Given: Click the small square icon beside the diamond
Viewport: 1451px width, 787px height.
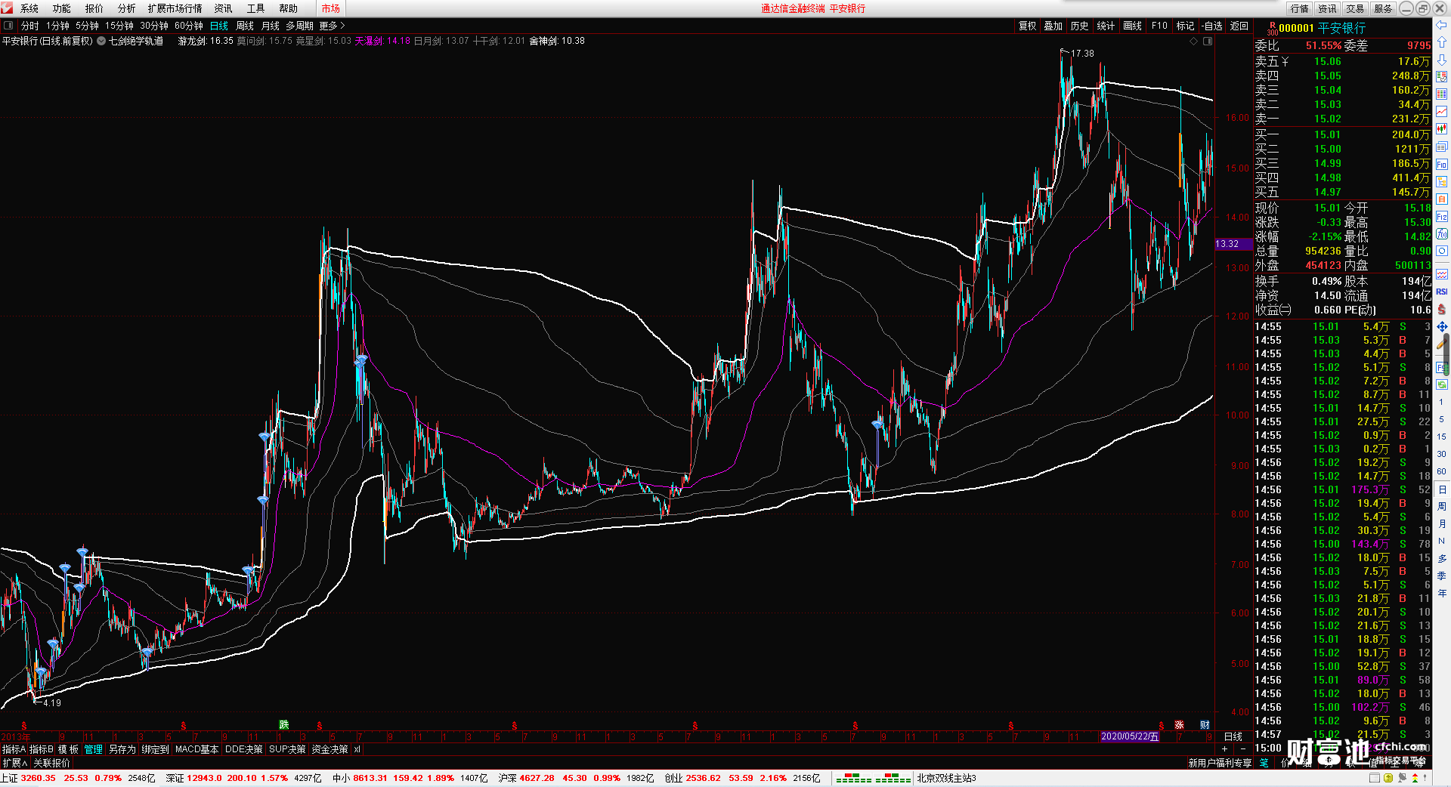Looking at the screenshot, I should [x=1208, y=41].
